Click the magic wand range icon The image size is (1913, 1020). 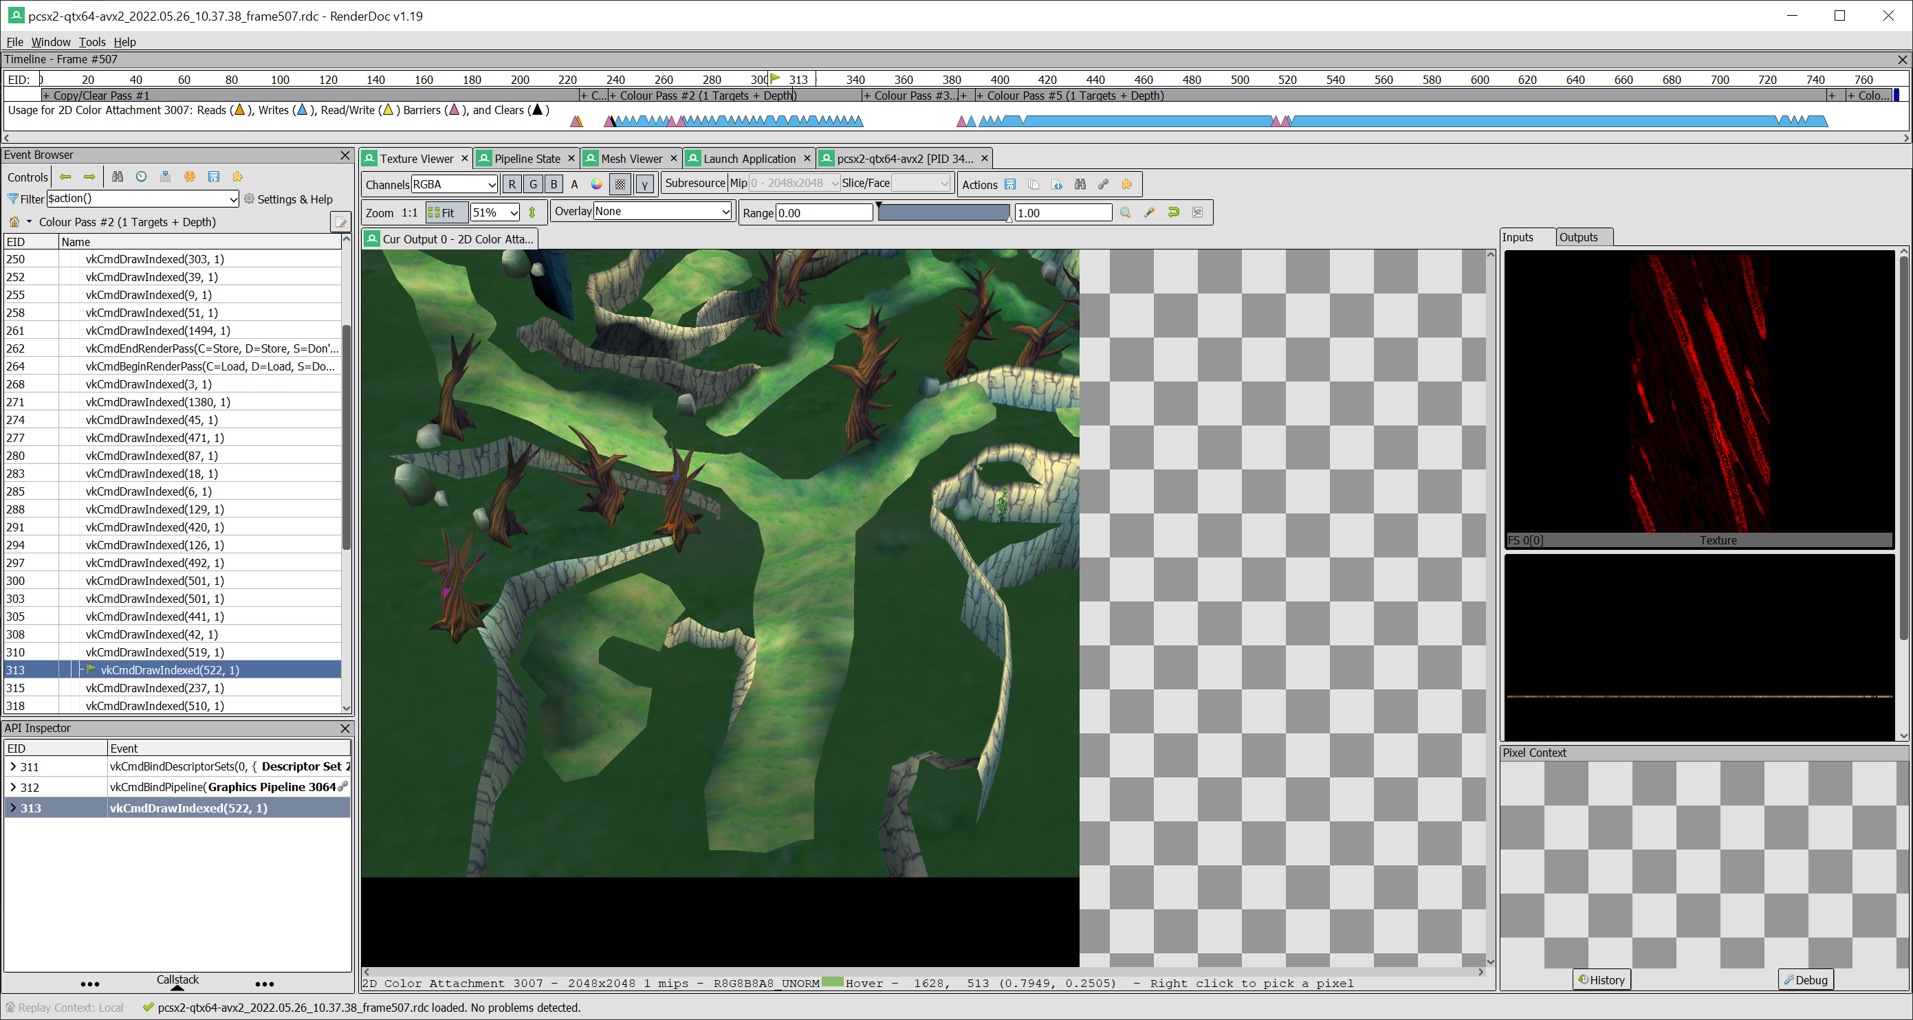tap(1150, 212)
